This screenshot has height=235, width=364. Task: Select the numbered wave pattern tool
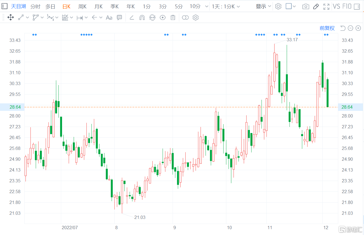coord(50,18)
